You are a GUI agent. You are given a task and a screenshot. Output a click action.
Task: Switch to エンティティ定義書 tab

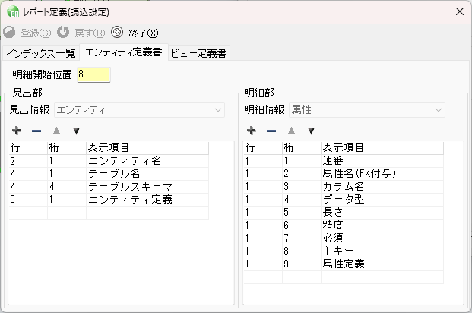[x=123, y=52]
